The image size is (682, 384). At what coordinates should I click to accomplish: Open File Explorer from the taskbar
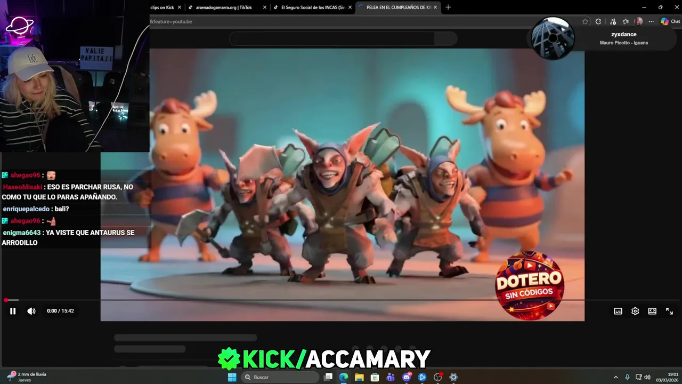click(x=359, y=377)
